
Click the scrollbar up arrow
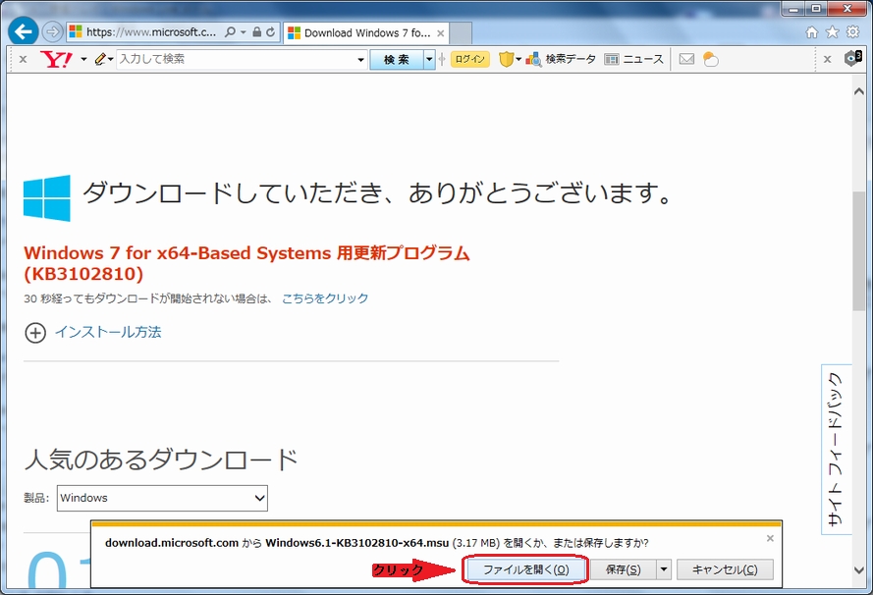point(858,91)
